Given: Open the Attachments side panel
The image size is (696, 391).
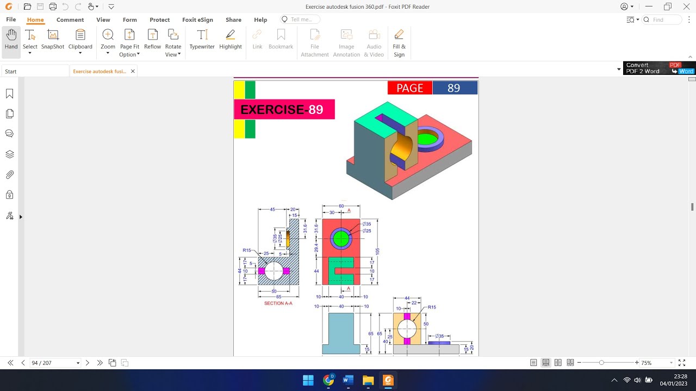Looking at the screenshot, I should tap(9, 175).
